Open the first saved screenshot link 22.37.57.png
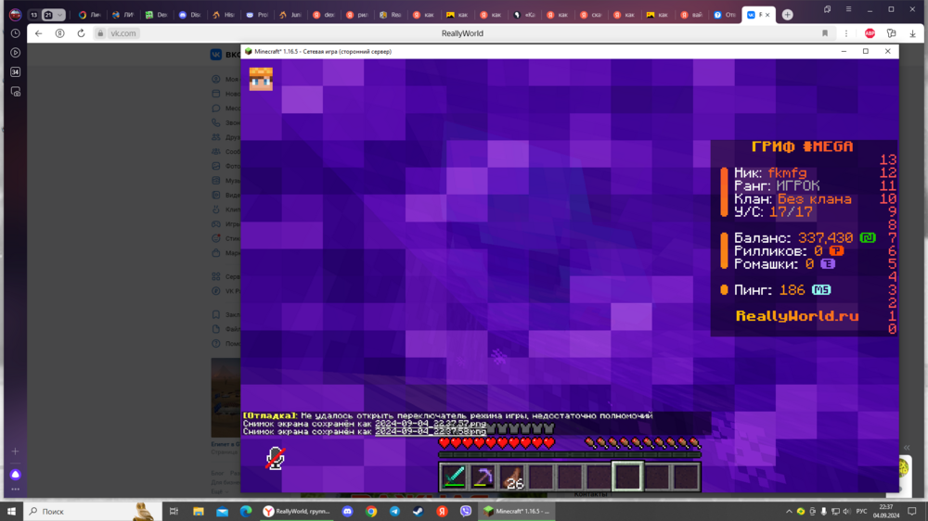The image size is (928, 521). coord(431,424)
